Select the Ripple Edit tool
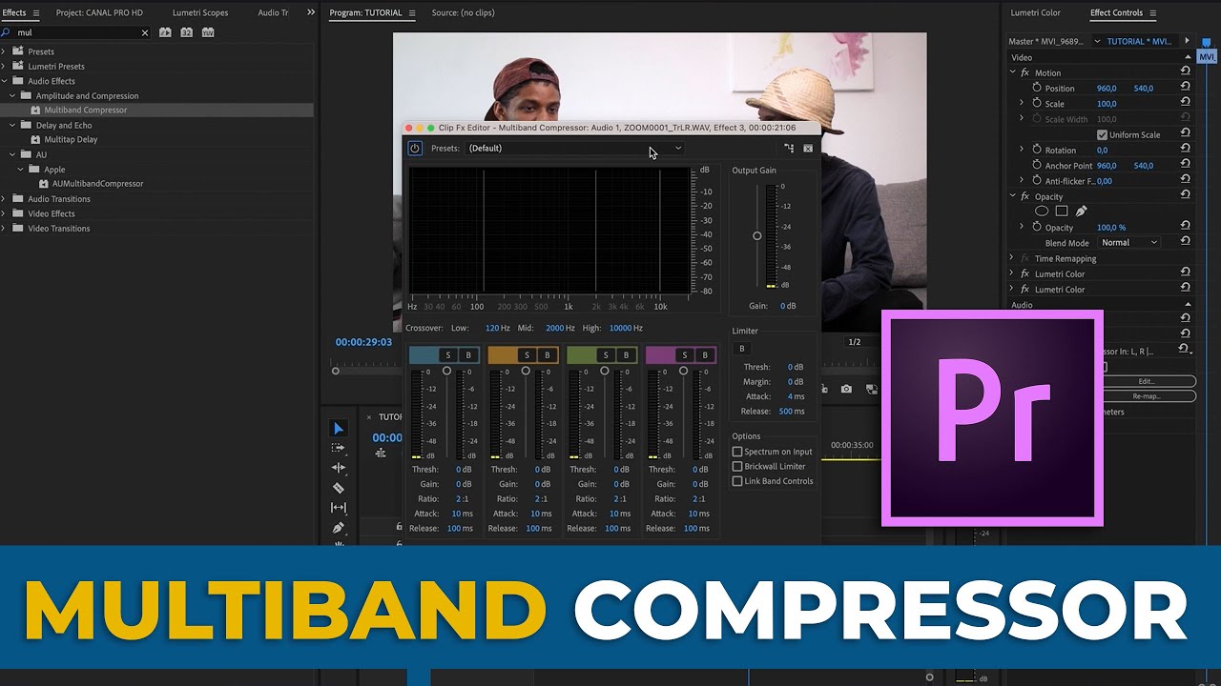Image resolution: width=1221 pixels, height=686 pixels. click(x=338, y=468)
